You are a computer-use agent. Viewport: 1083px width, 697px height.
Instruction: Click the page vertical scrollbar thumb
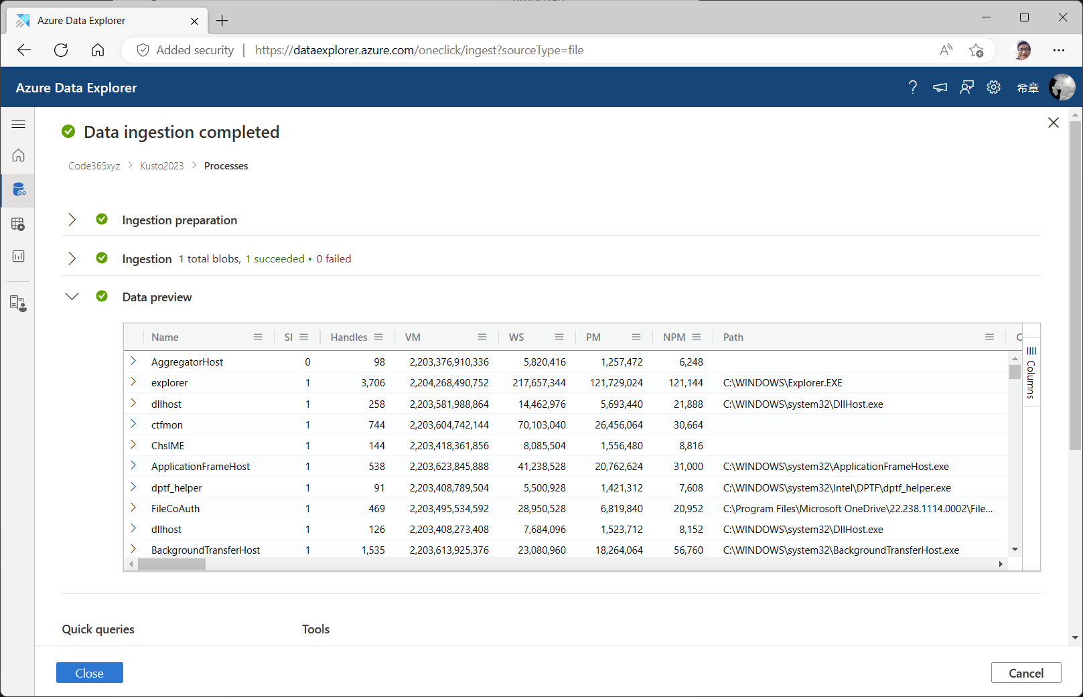pos(1075,286)
